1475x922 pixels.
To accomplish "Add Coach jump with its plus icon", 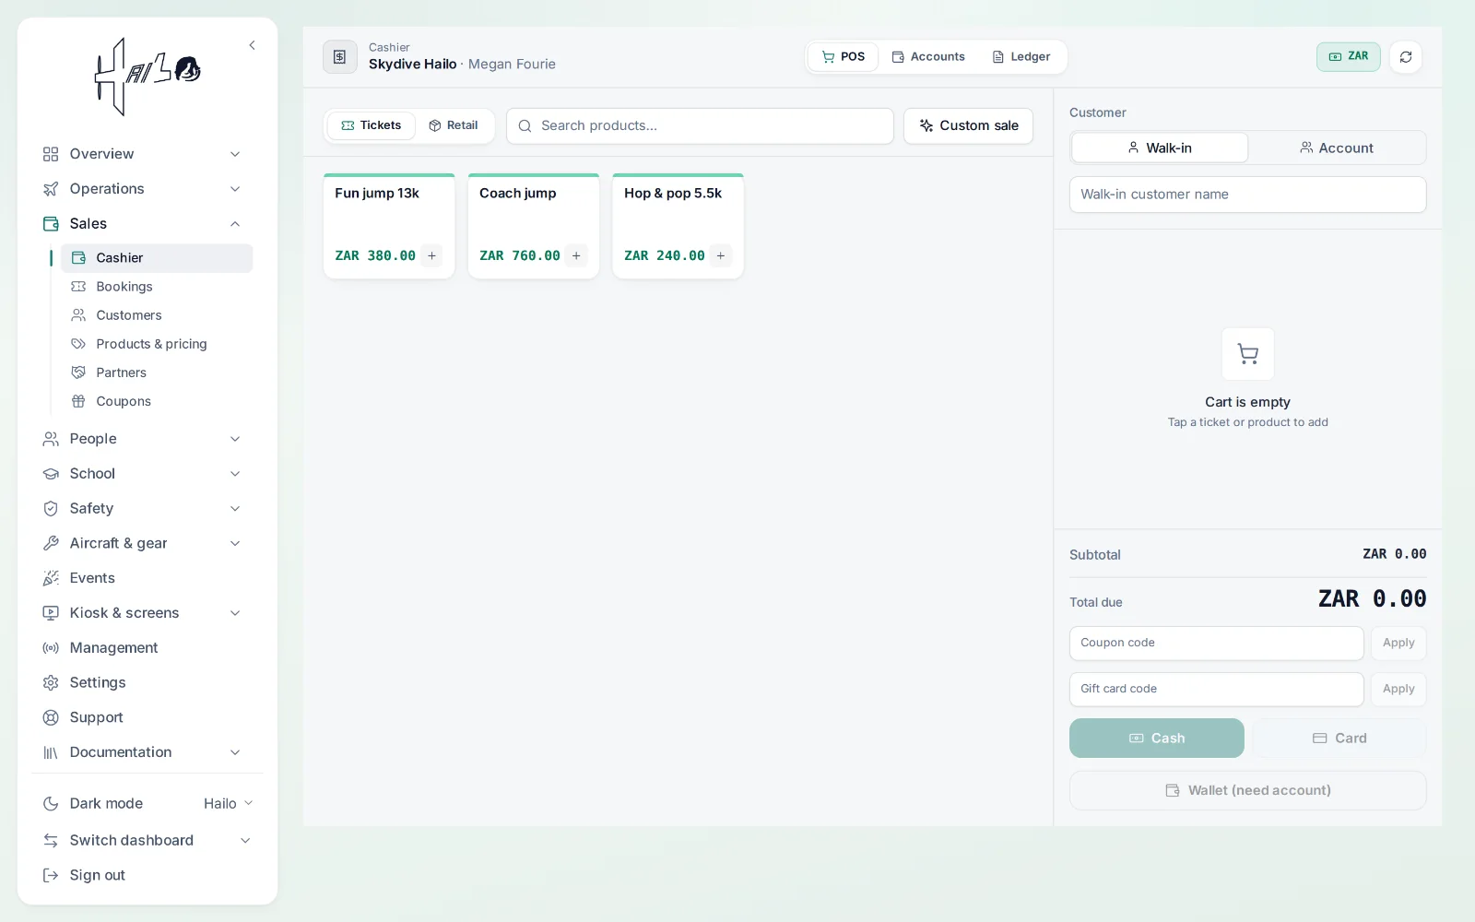I will coord(576,255).
